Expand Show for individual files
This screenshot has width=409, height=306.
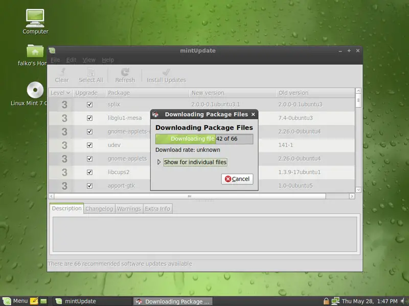159,162
